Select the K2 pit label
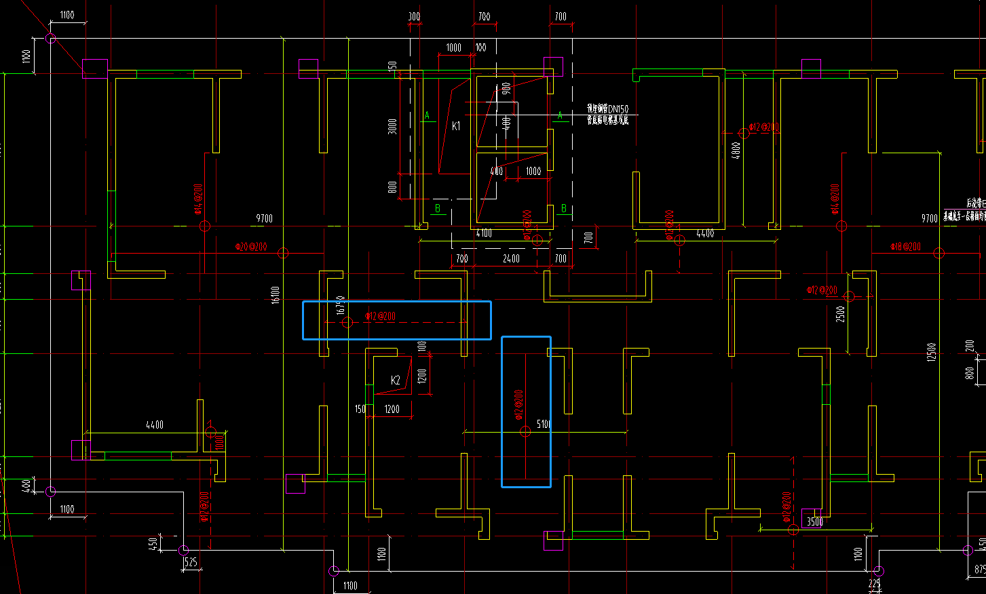This screenshot has height=594, width=986. tap(396, 380)
